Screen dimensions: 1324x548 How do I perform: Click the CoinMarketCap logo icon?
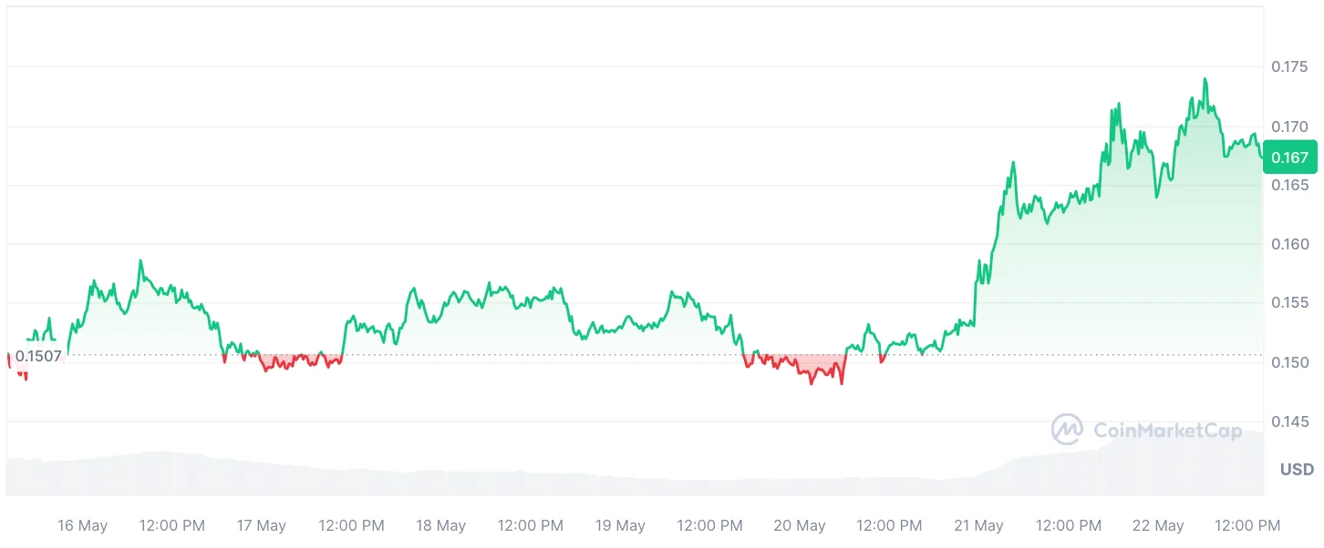pos(1067,430)
